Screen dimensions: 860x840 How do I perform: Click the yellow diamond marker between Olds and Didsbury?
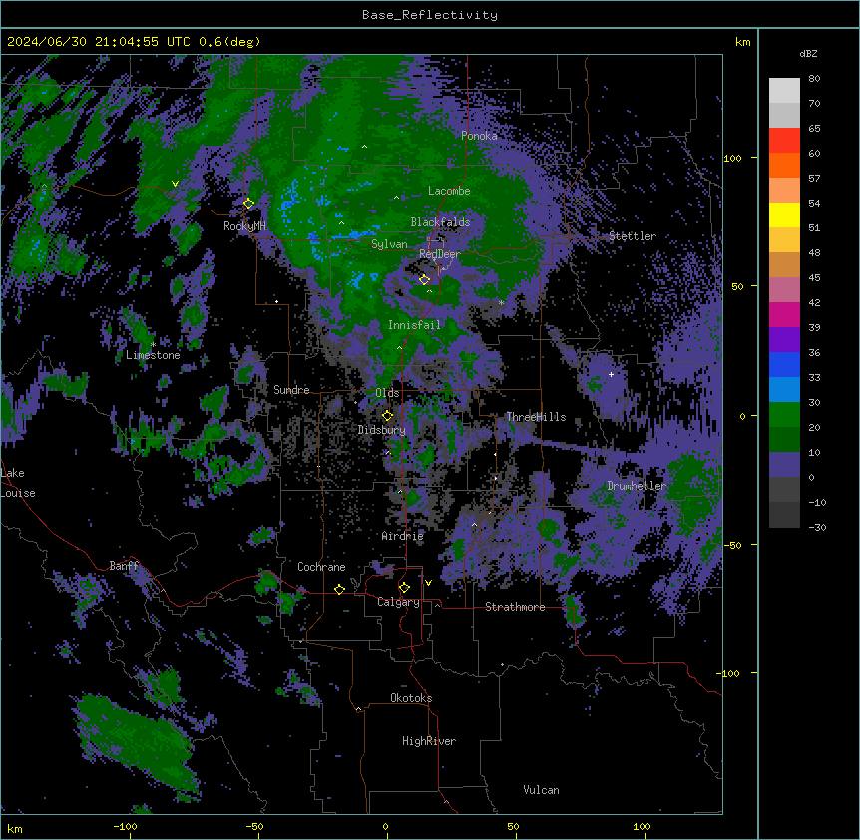(387, 416)
